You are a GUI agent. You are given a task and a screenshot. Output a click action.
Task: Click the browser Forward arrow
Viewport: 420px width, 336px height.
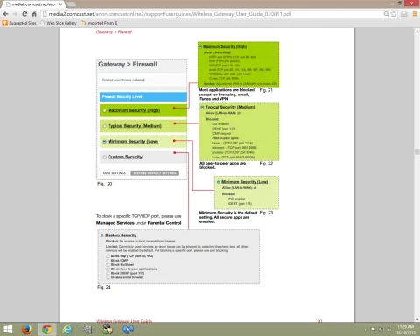[15, 14]
